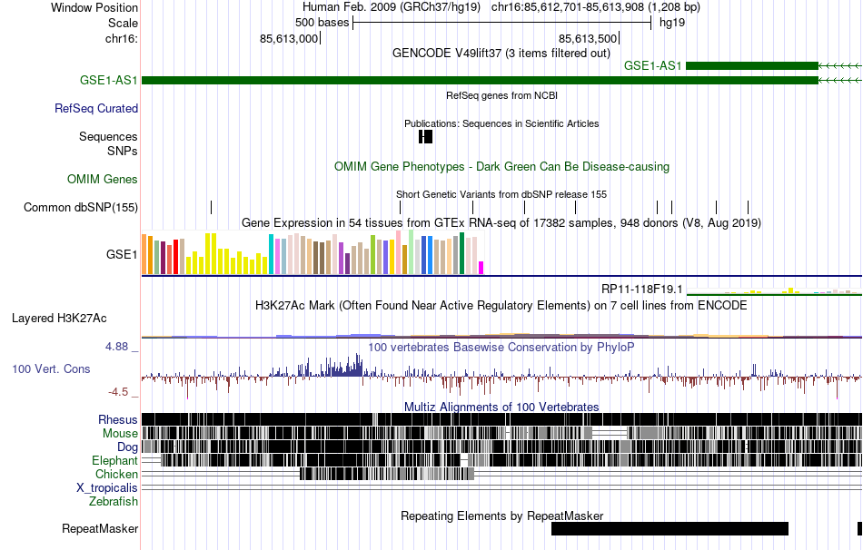Click the Zebrafish alignment label

coord(114,502)
